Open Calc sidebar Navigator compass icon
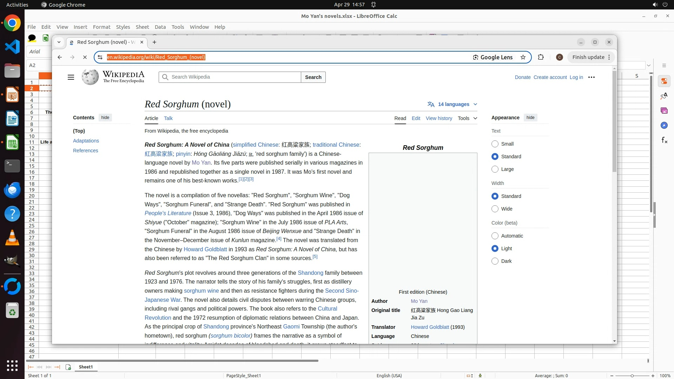 (664, 126)
